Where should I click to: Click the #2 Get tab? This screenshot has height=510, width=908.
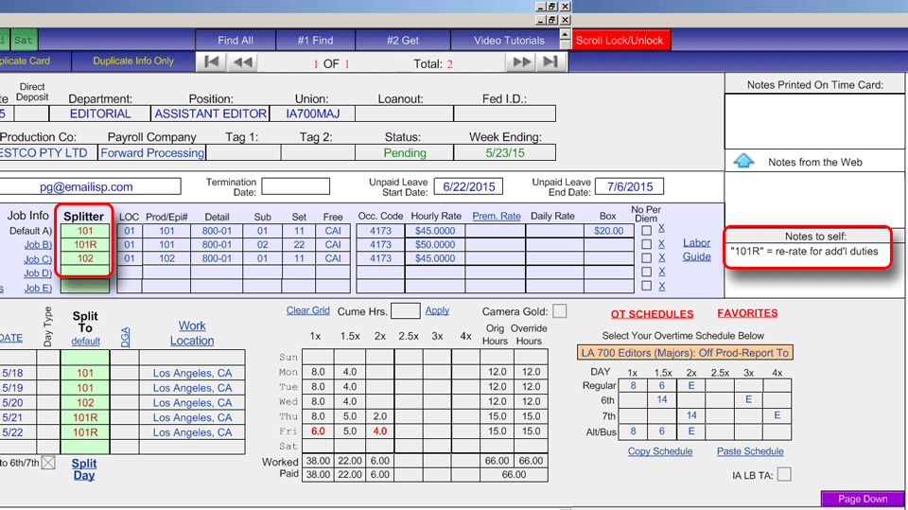403,40
